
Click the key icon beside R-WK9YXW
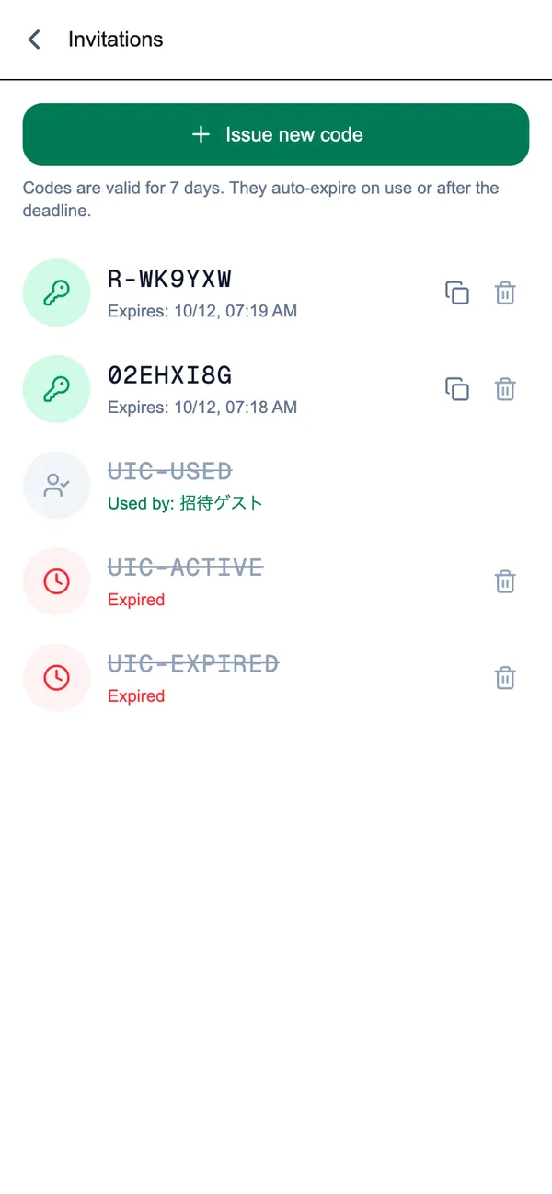[56, 293]
